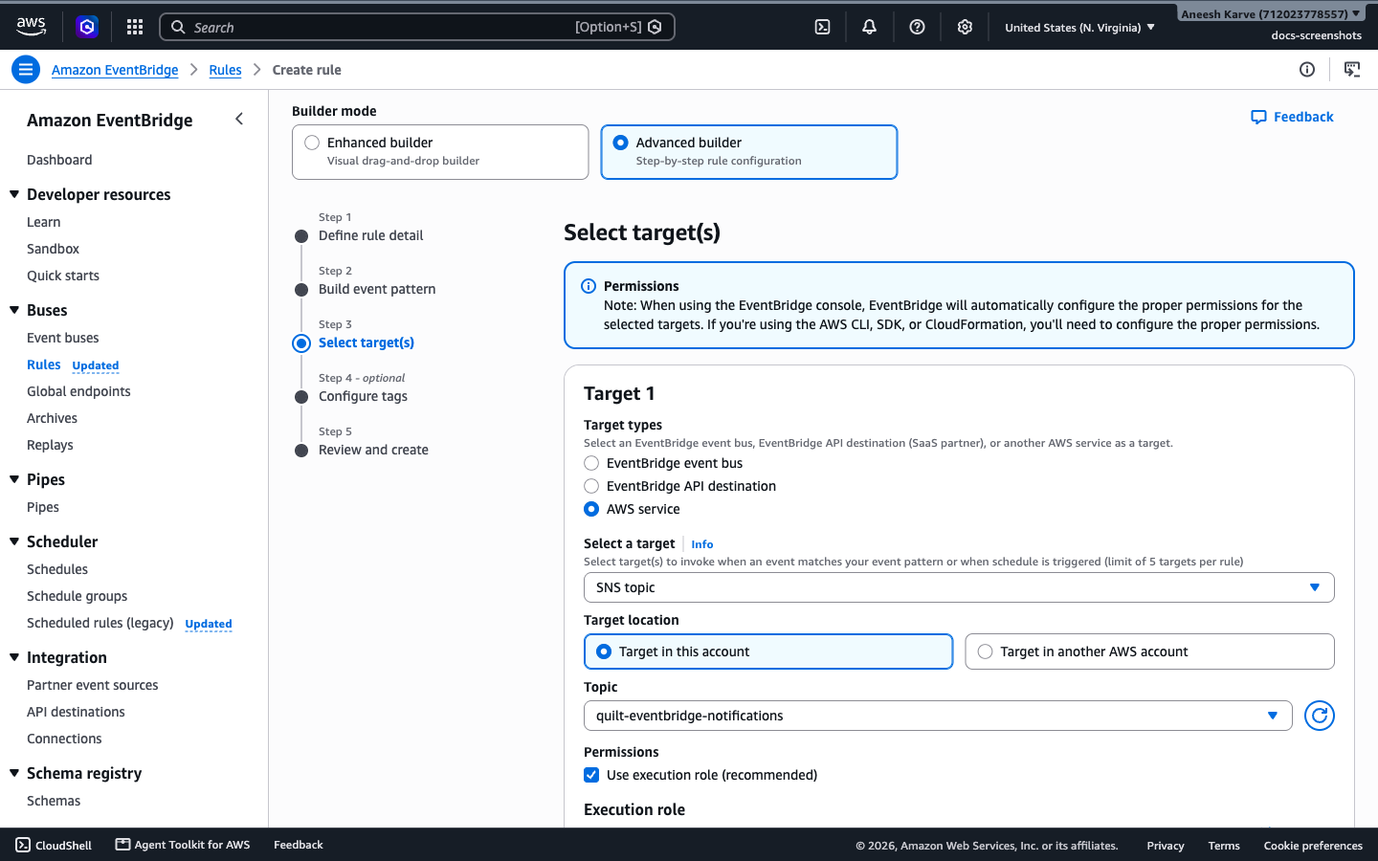The height and width of the screenshot is (861, 1378).
Task: Collapse the Amazon EventBridge sidebar
Action: coord(239,119)
